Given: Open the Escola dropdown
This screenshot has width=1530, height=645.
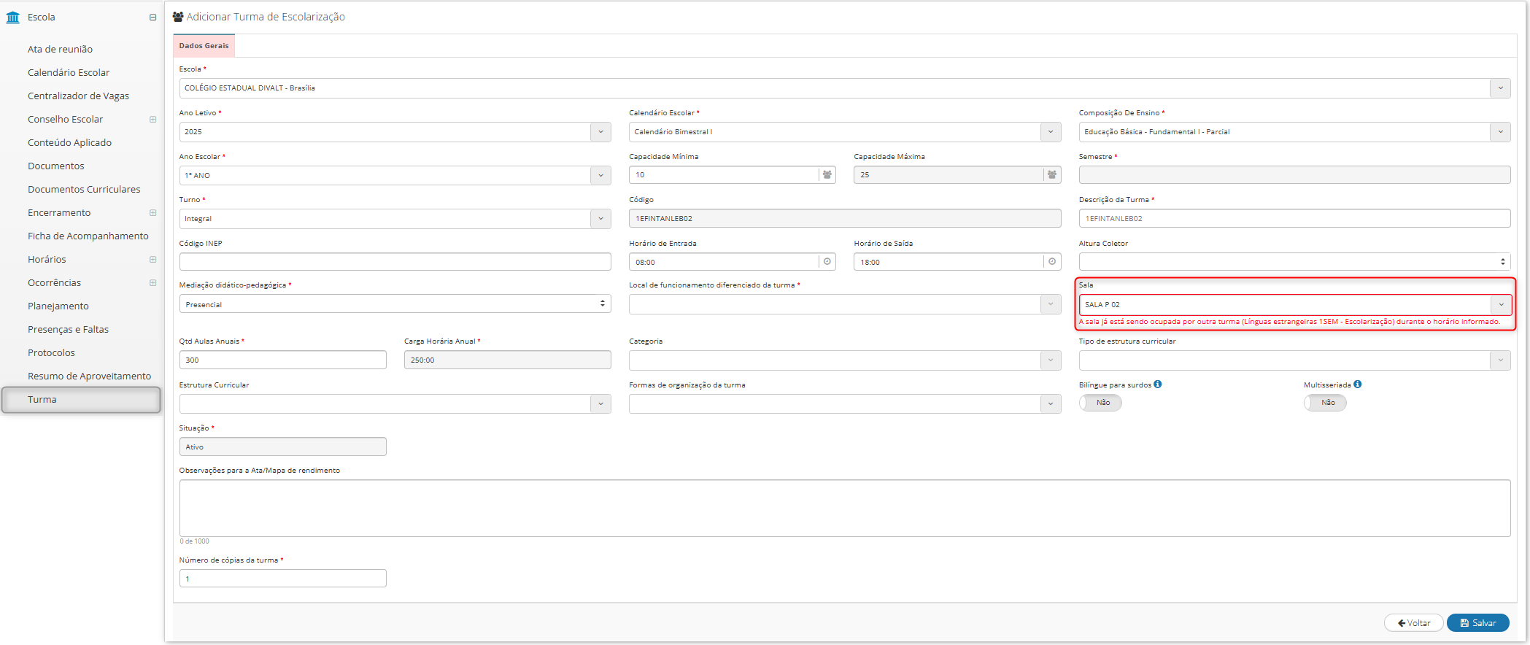Looking at the screenshot, I should [1500, 88].
